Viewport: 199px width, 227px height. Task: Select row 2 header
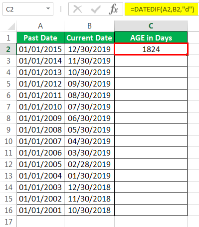tap(8, 49)
